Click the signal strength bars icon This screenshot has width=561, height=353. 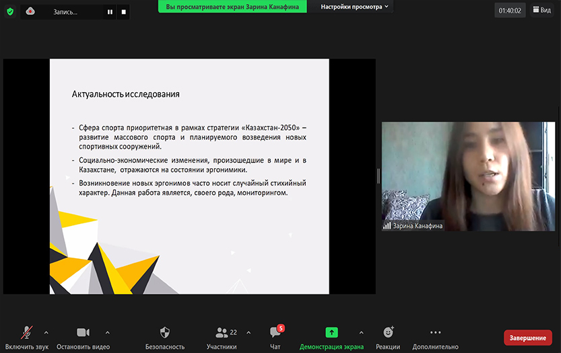click(x=387, y=226)
